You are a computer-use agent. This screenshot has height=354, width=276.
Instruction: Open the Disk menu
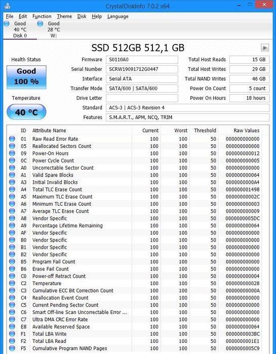tap(82, 17)
